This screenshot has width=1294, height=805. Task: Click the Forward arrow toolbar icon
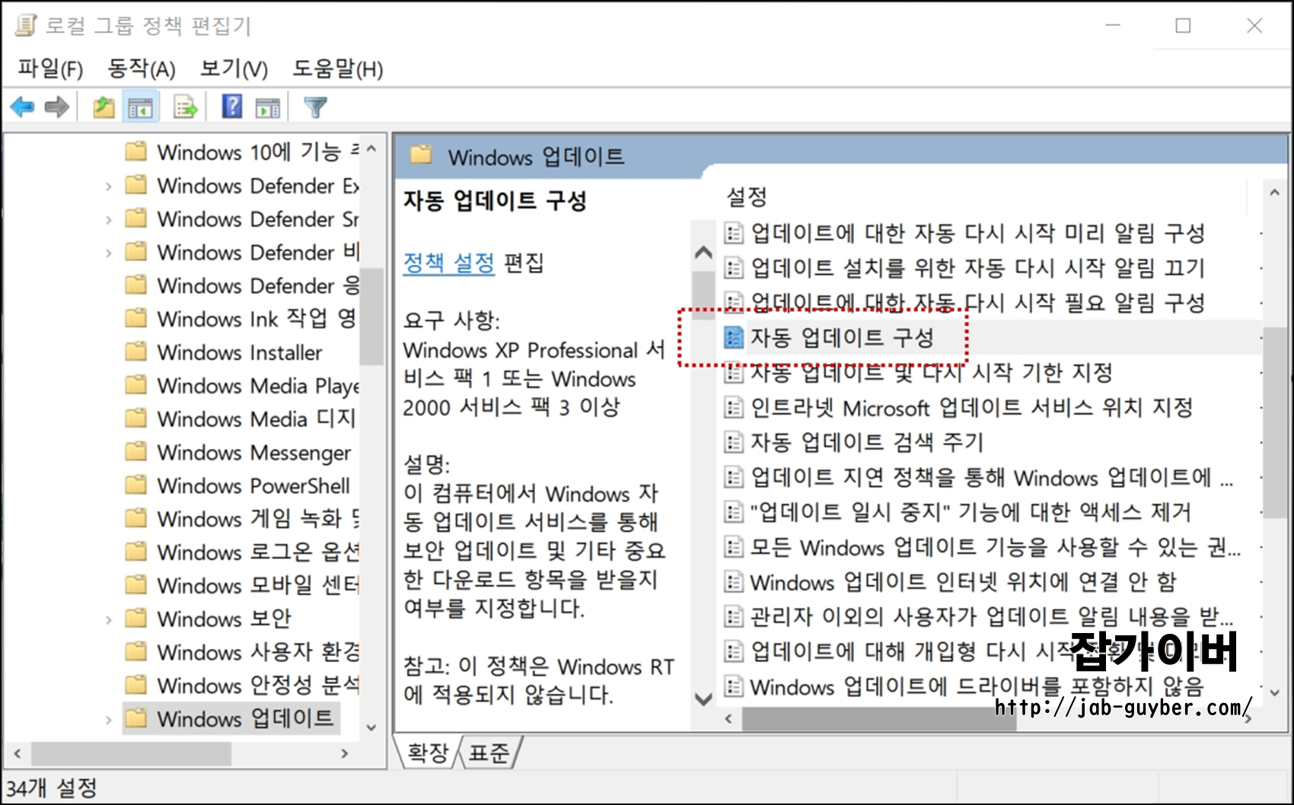coord(57,107)
